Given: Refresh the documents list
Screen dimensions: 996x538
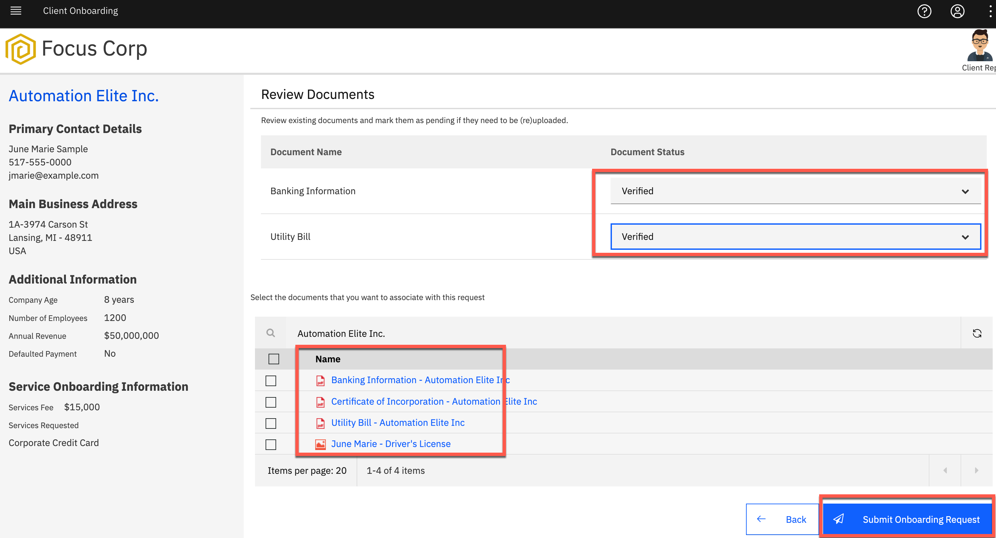Looking at the screenshot, I should pyautogui.click(x=977, y=333).
